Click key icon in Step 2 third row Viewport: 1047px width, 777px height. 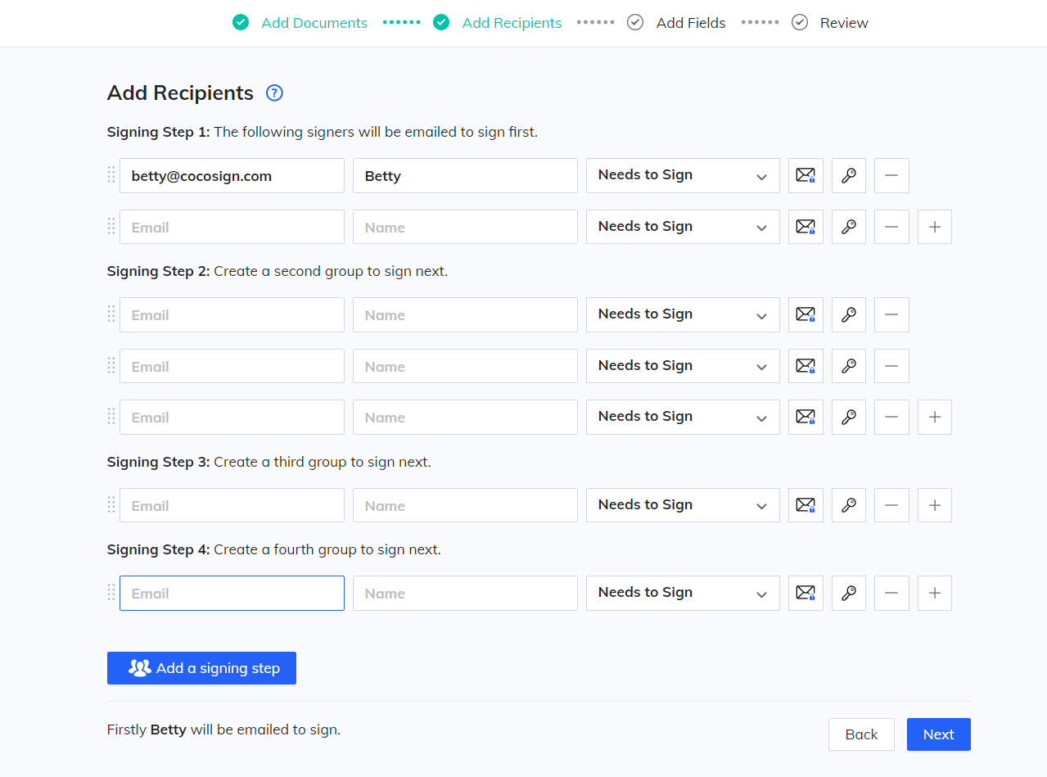point(849,417)
